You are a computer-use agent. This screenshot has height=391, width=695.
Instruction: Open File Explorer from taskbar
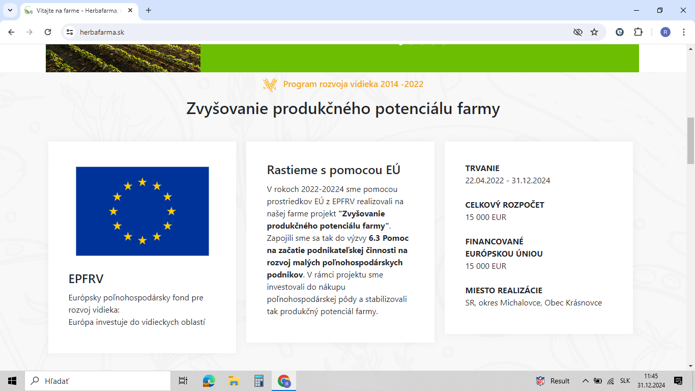[x=234, y=381]
